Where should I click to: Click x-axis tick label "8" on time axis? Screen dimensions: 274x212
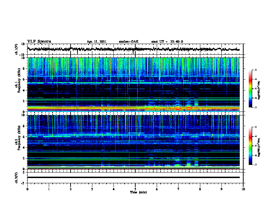[x=200, y=189]
